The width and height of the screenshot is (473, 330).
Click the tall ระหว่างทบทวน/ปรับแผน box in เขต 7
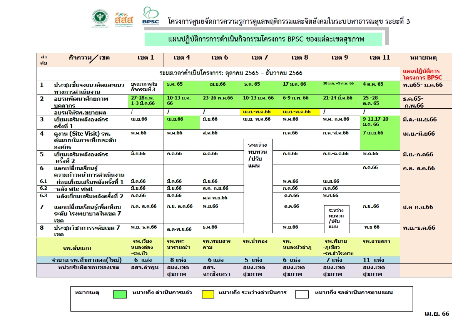258,186
